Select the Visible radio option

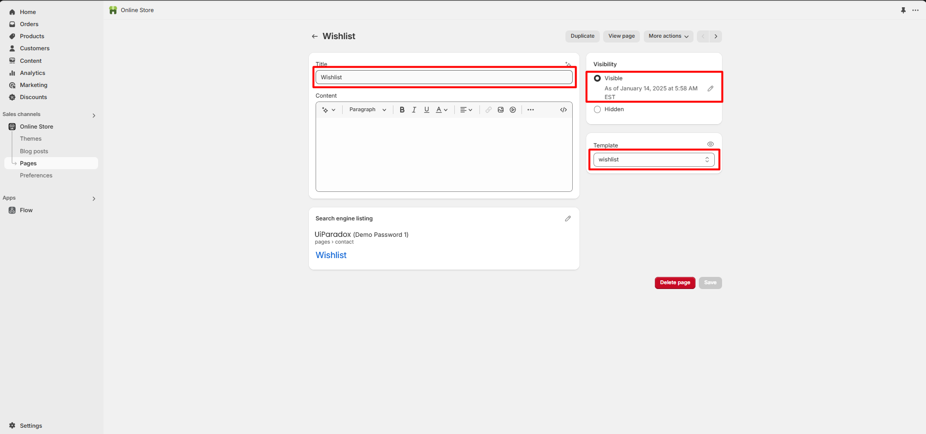coord(597,78)
